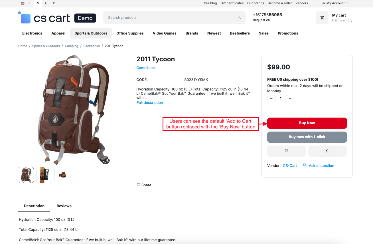Open the Full description link
Image resolution: width=373 pixels, height=244 pixels.
(x=150, y=103)
